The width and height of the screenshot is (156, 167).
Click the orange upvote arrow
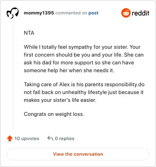click(10, 139)
